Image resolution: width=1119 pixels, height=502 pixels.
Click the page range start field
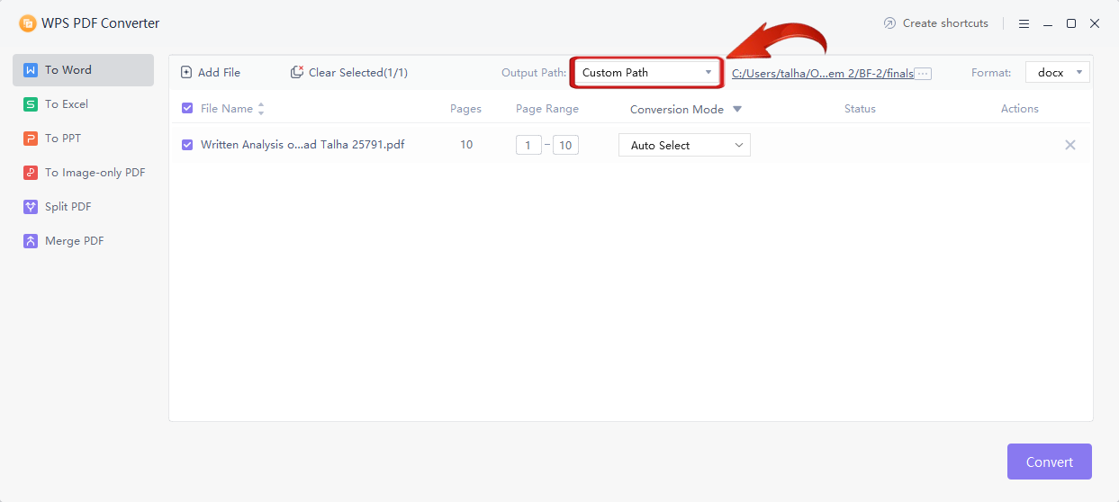click(x=528, y=145)
